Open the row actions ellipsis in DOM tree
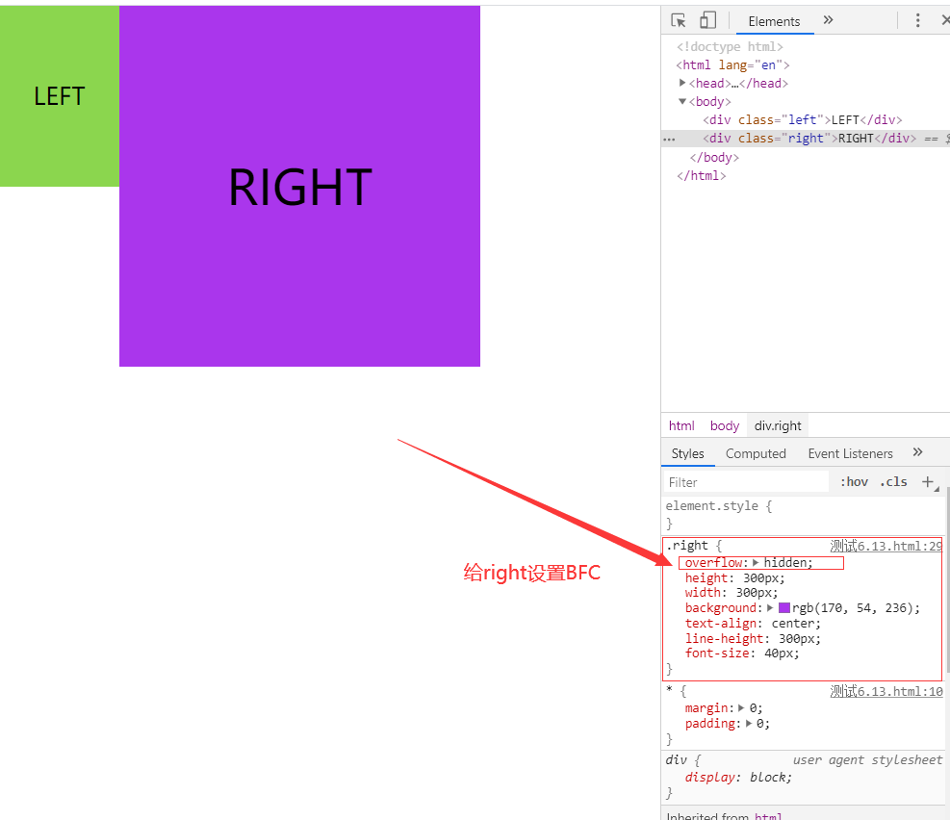Screen dimensions: 950x820 (x=669, y=139)
